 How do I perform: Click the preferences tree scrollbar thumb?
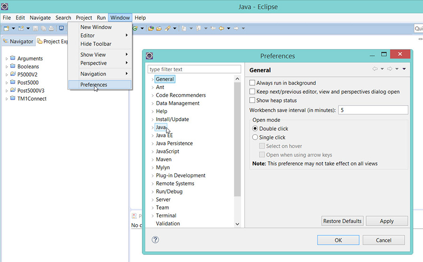pyautogui.click(x=237, y=139)
